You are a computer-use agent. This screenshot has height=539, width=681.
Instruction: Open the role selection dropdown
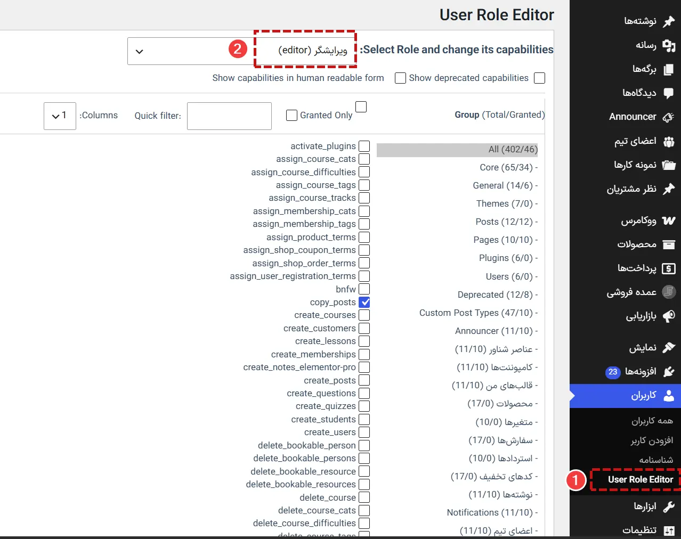click(x=242, y=51)
